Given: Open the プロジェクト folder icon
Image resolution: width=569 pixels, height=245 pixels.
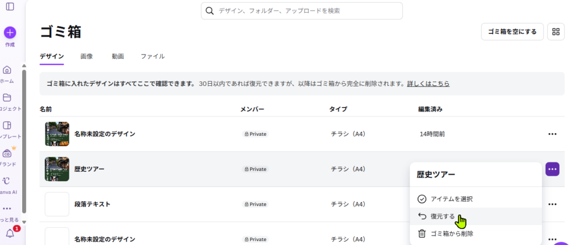Looking at the screenshot, I should tap(7, 98).
